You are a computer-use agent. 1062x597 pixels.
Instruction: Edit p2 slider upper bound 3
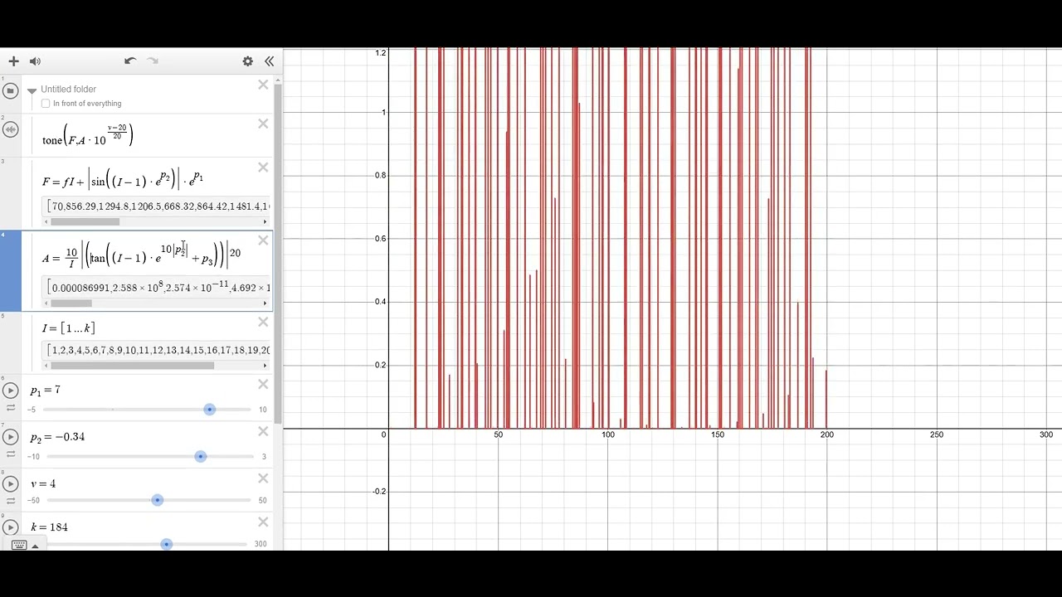pyautogui.click(x=264, y=457)
